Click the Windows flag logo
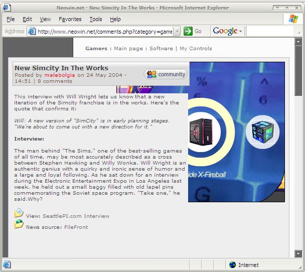Screen dimensions: 305x272 coord(293,19)
